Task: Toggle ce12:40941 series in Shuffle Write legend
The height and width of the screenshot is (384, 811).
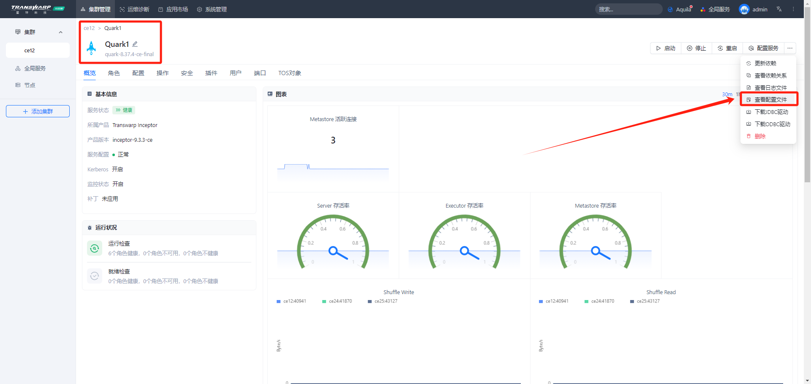Action: coord(291,301)
